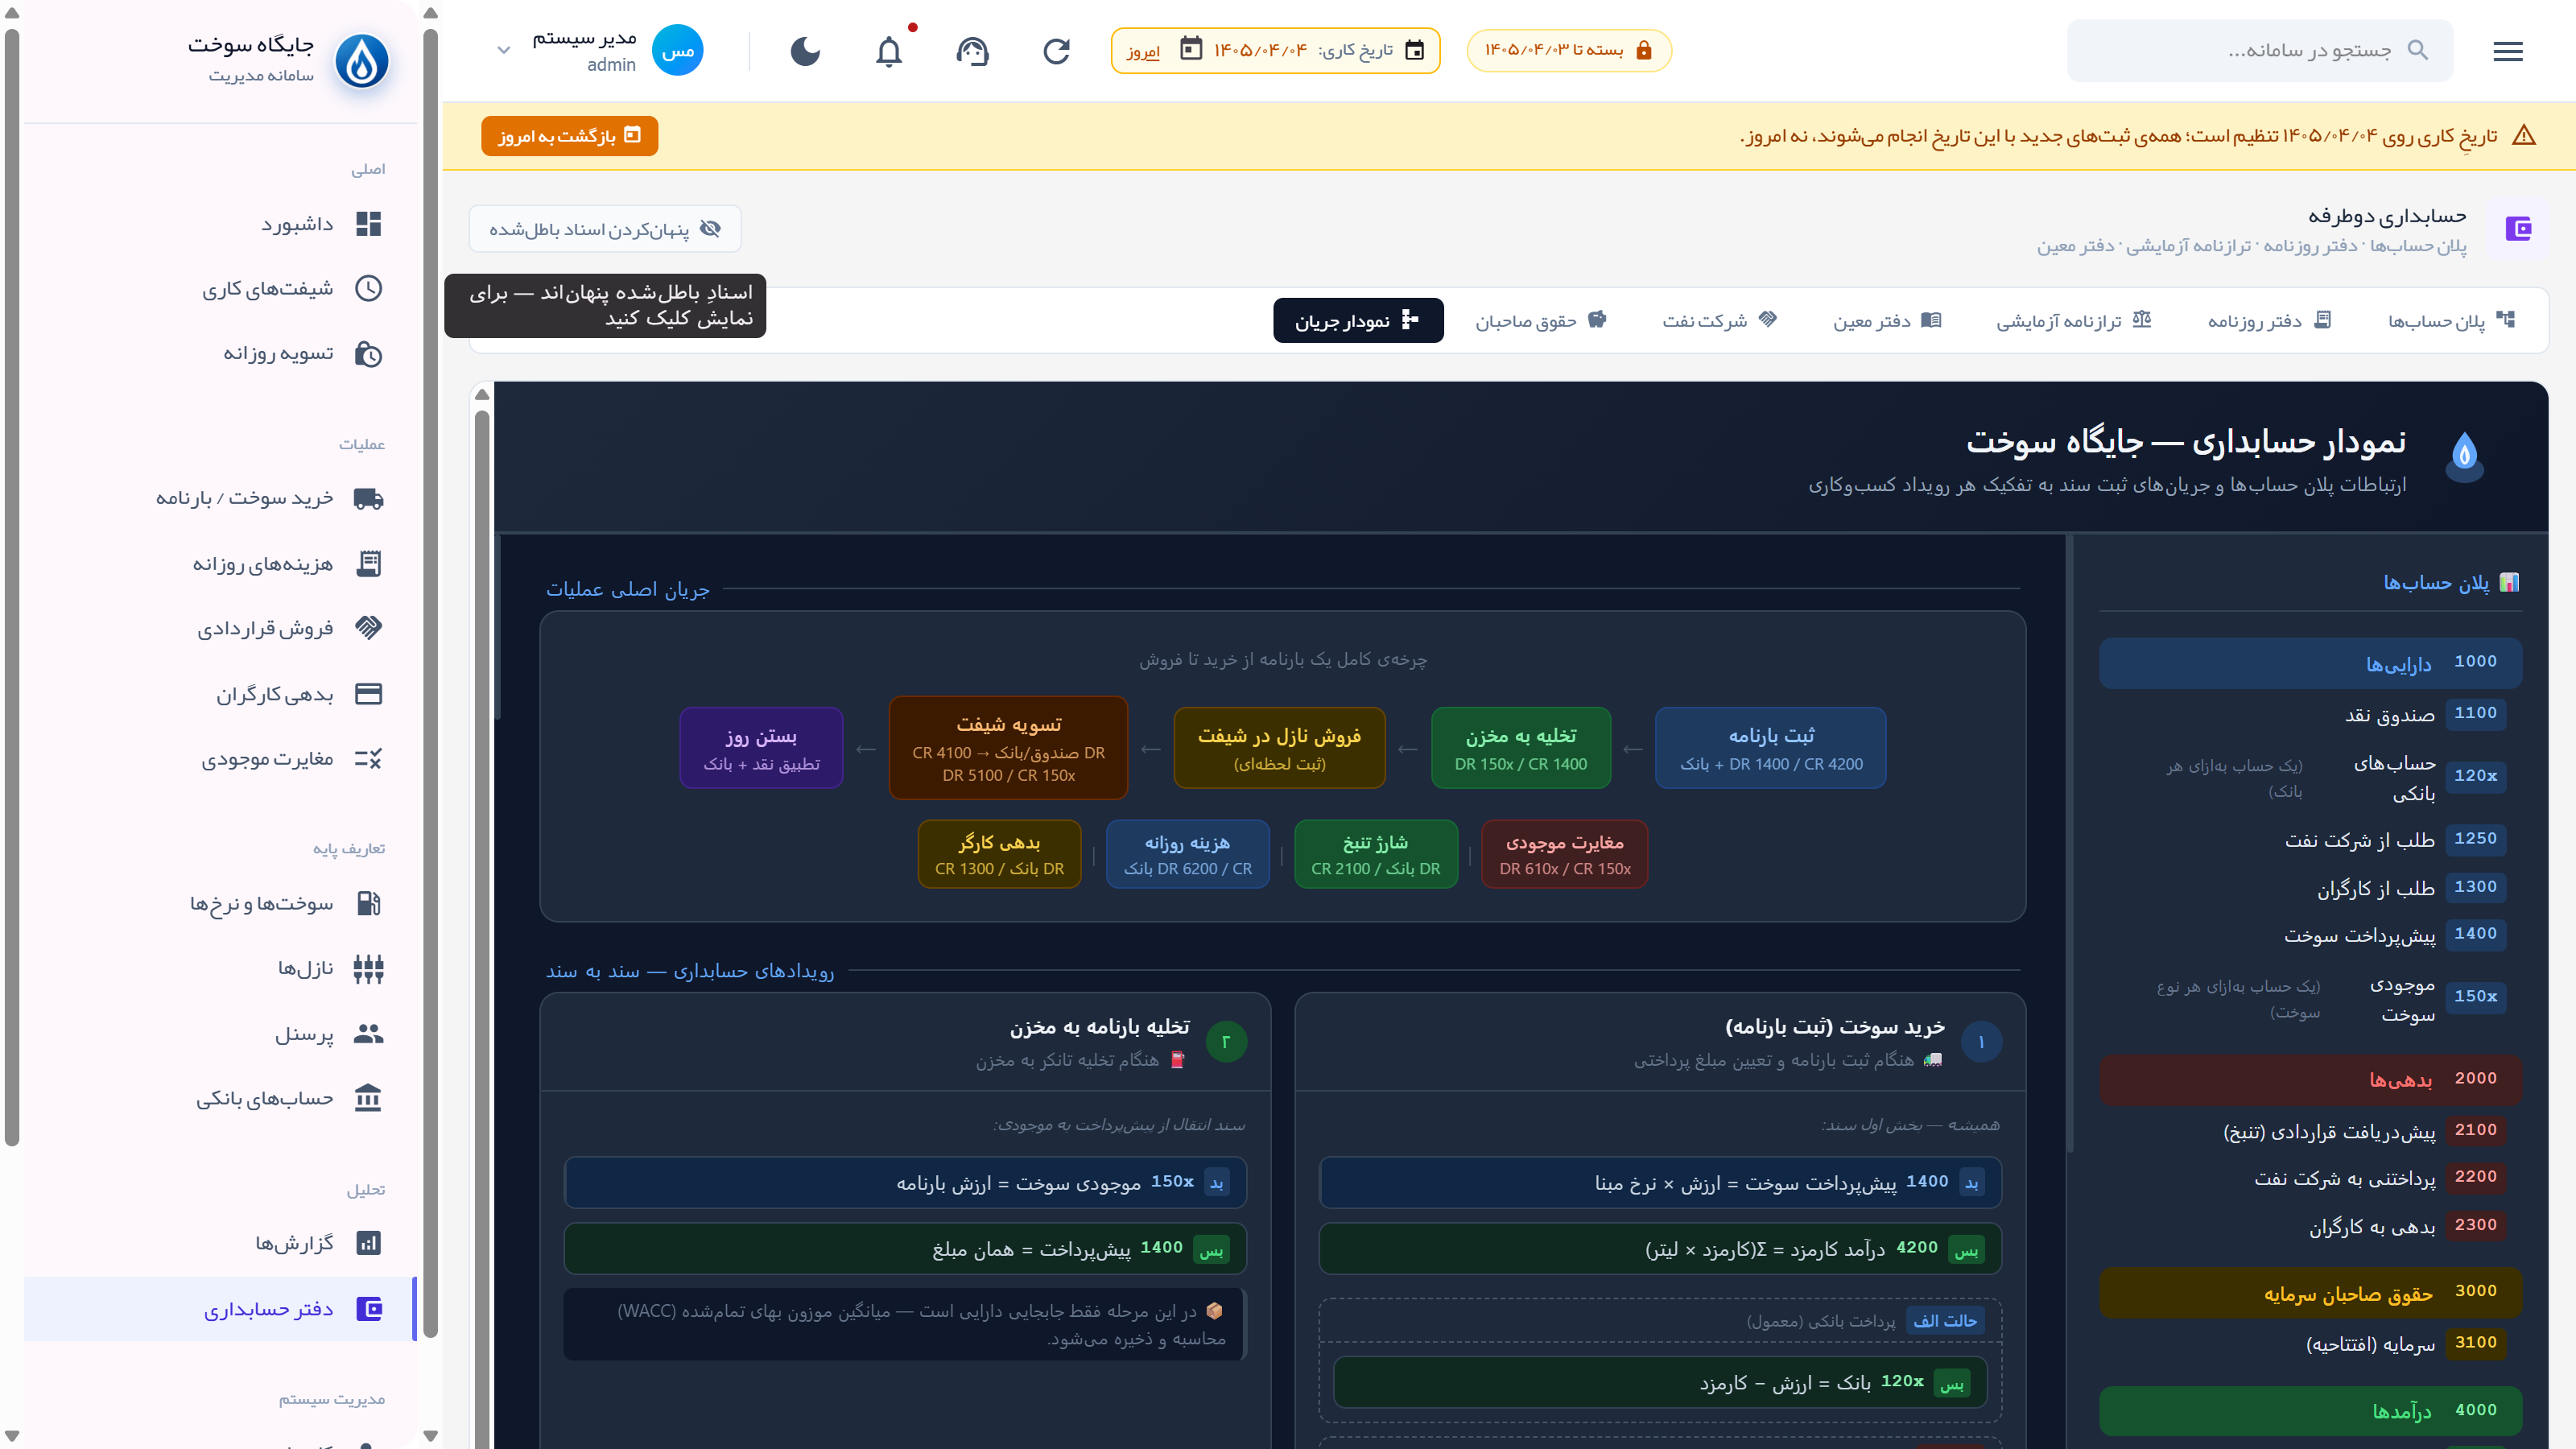Image resolution: width=2576 pixels, height=1449 pixels.
Task: Click account 1100 صندوق نقد
Action: pyautogui.click(x=2310, y=714)
